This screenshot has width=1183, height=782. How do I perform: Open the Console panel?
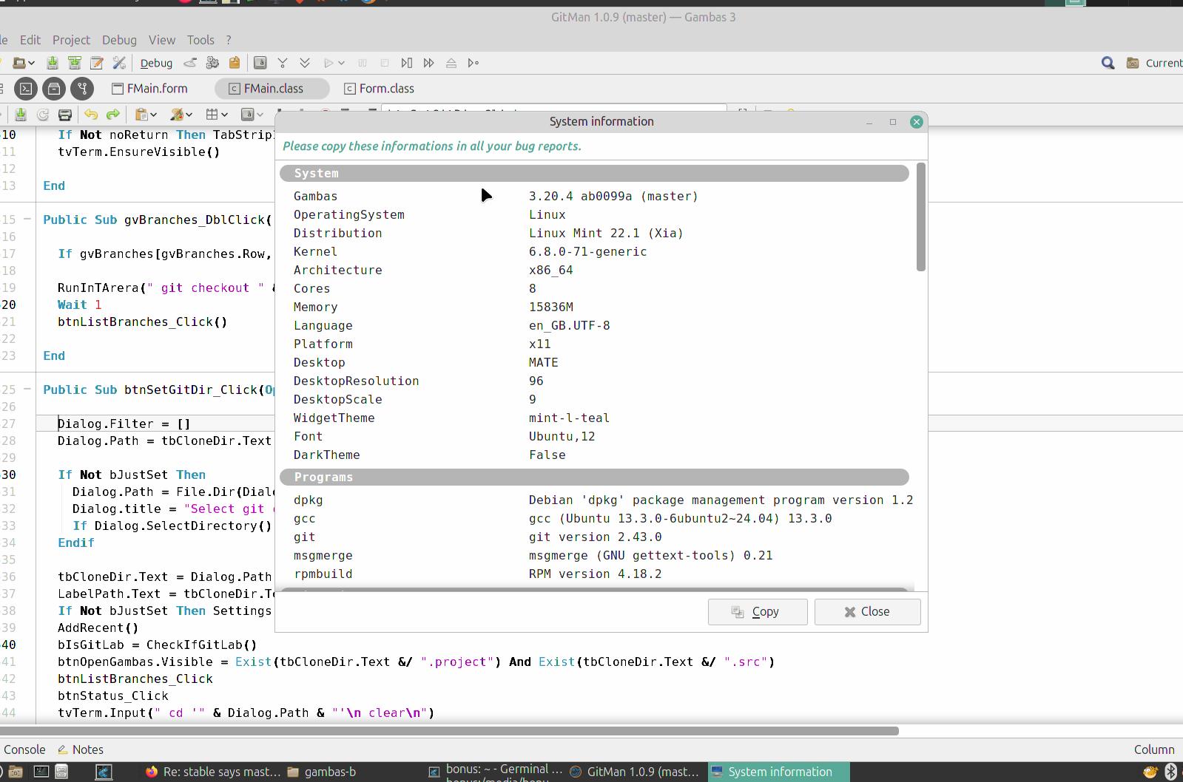24,749
